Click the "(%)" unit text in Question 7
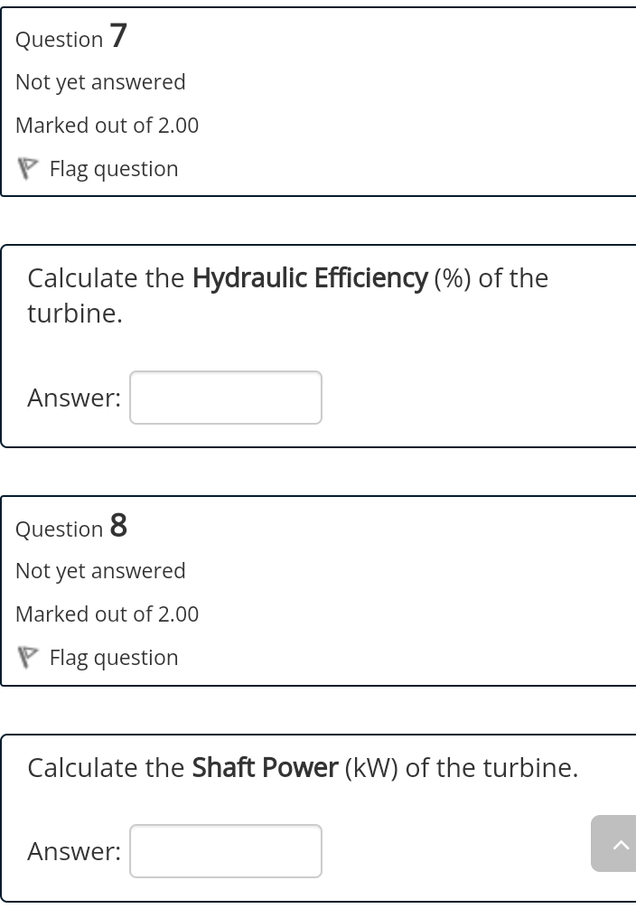 pos(453,278)
